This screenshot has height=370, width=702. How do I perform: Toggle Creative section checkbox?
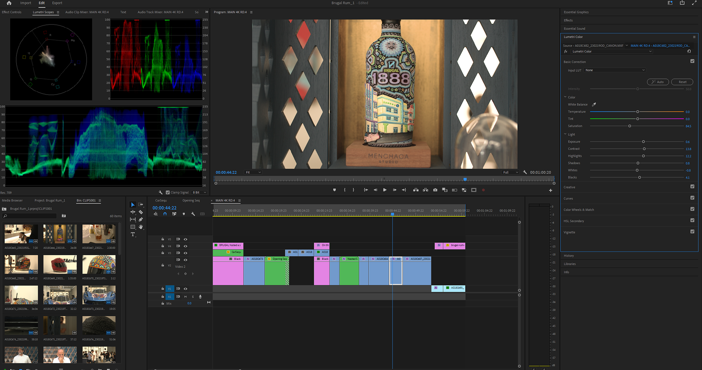pyautogui.click(x=692, y=186)
